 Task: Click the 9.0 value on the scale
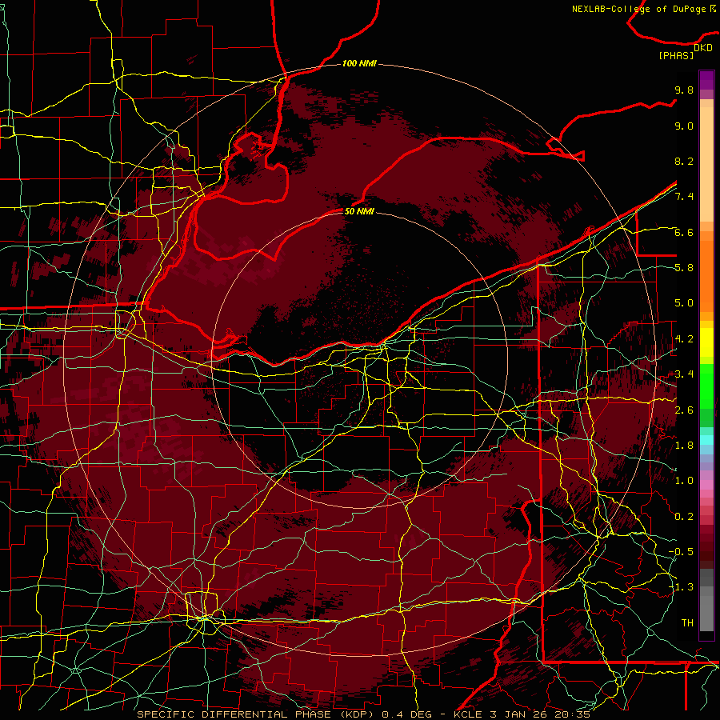[x=684, y=126]
